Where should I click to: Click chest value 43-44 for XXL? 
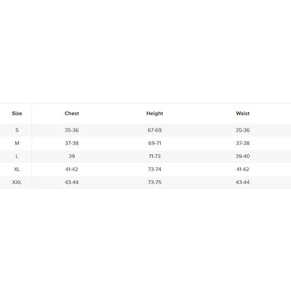[72, 182]
